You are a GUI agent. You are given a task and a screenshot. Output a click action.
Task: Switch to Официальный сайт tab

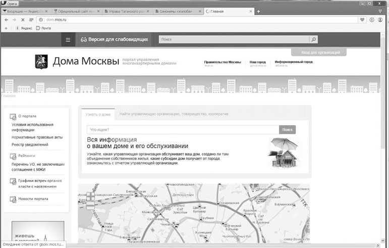[x=77, y=12]
